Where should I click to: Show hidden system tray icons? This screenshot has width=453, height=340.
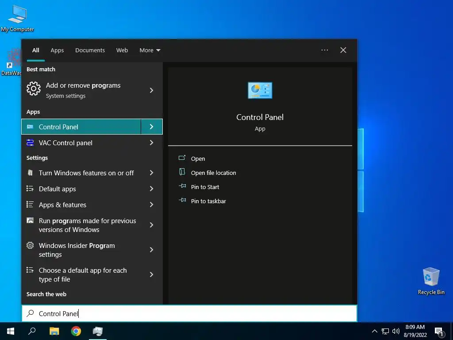(374, 331)
